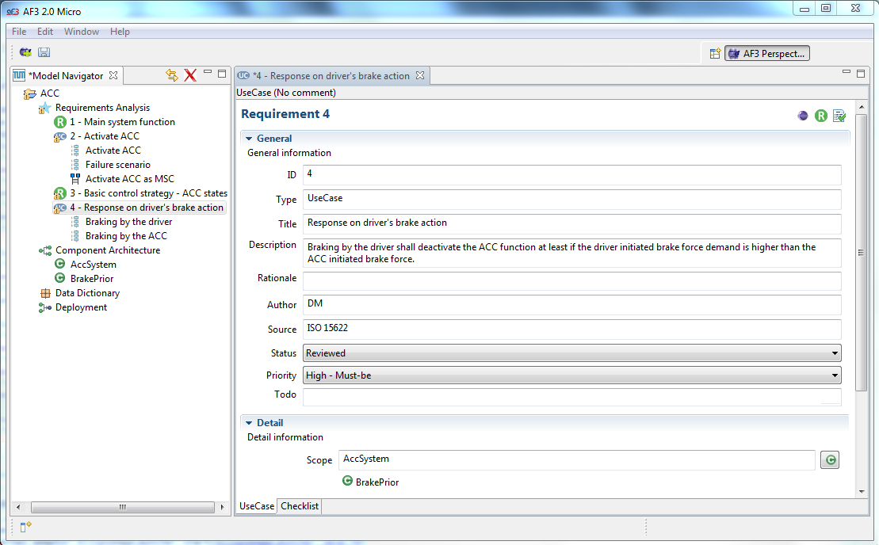Close the Response on driver's brake action editor tab

(x=420, y=75)
